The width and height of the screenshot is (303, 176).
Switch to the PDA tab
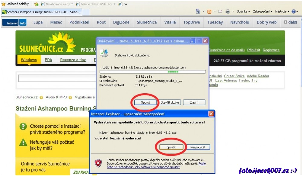click(x=48, y=60)
